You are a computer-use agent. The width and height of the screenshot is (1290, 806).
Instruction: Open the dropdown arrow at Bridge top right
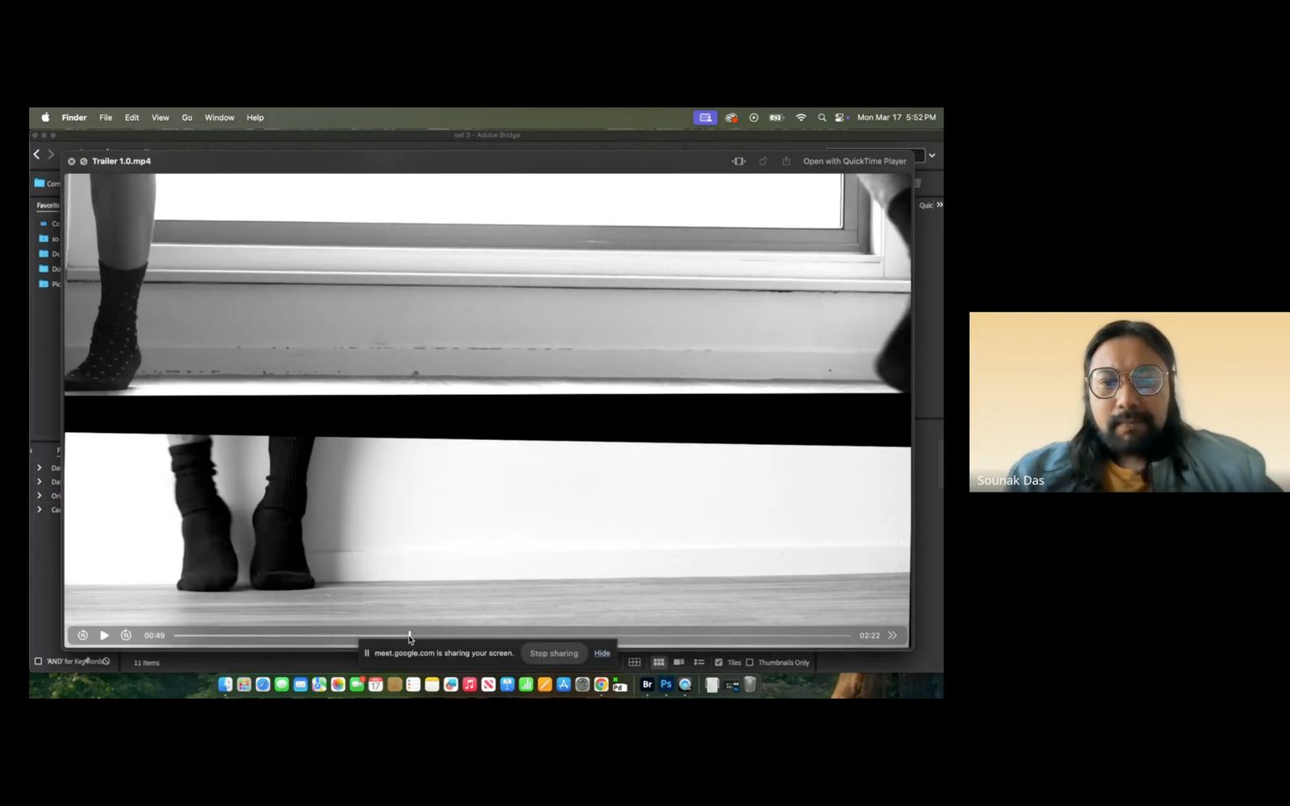point(932,155)
